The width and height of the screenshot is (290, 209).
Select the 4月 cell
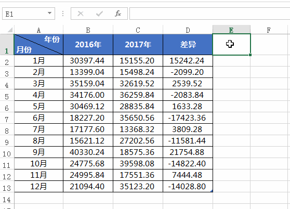[38, 95]
